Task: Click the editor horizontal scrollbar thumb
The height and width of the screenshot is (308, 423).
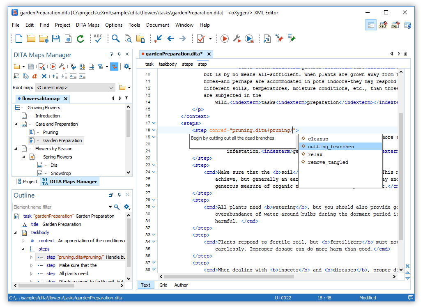Action: point(229,276)
